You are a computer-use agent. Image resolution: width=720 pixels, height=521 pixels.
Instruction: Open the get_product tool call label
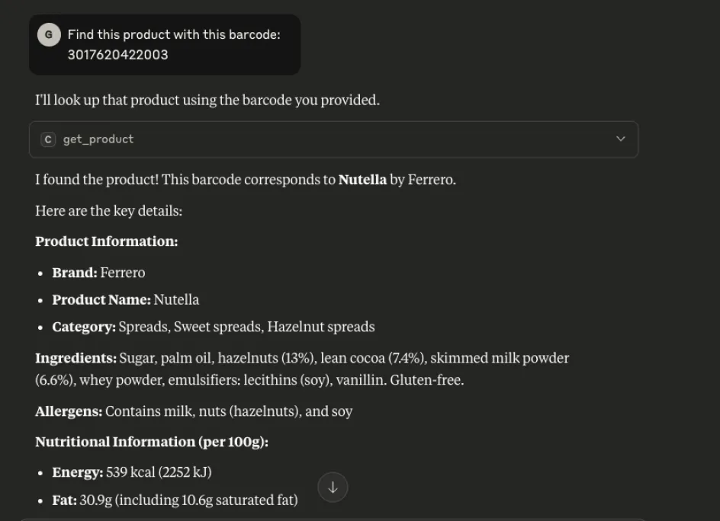pyautogui.click(x=98, y=139)
